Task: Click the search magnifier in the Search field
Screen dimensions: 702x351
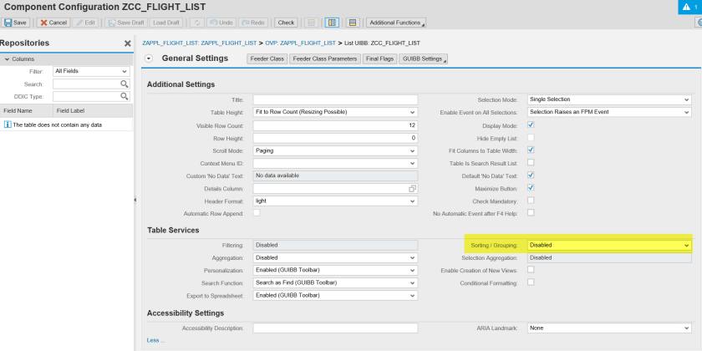Action: point(124,84)
